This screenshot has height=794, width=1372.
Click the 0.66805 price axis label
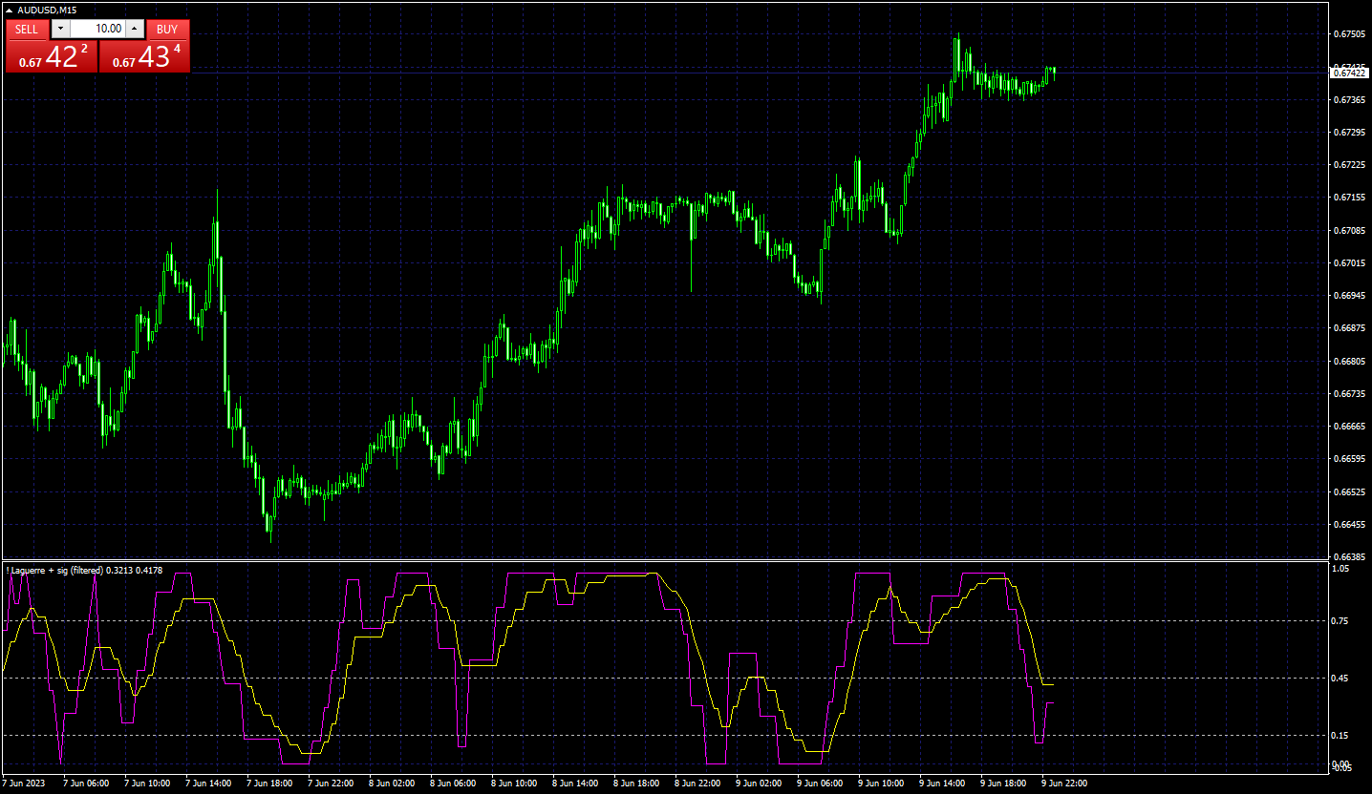(1348, 362)
